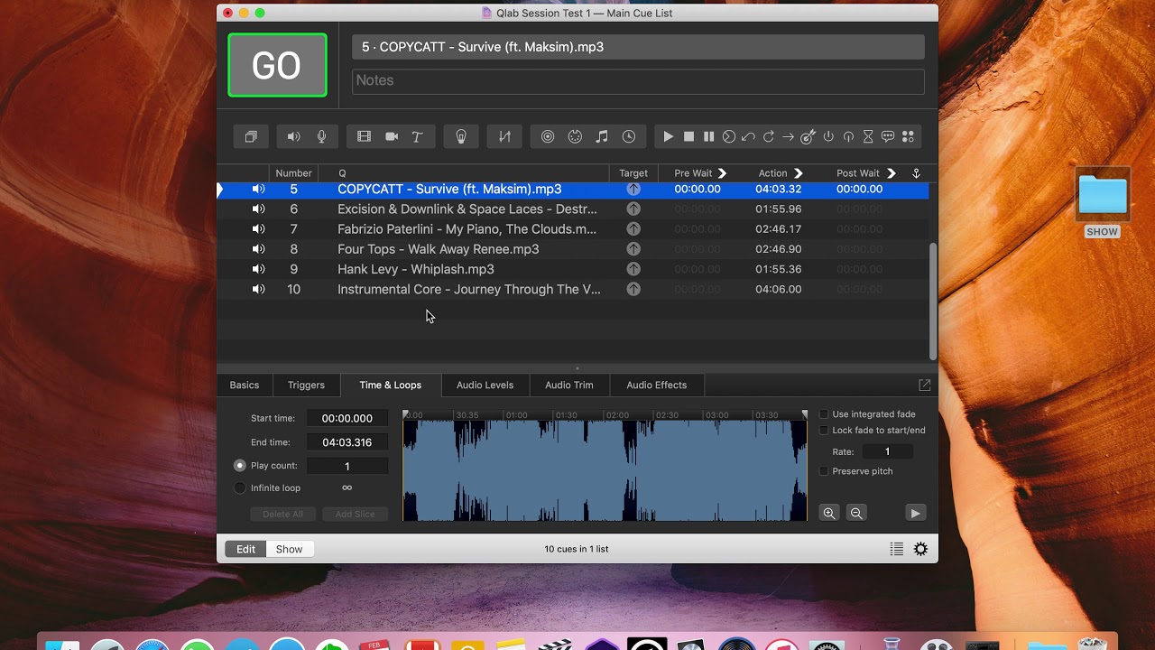Add a MIDI cue from toolbar
The height and width of the screenshot is (650, 1155).
click(x=575, y=136)
